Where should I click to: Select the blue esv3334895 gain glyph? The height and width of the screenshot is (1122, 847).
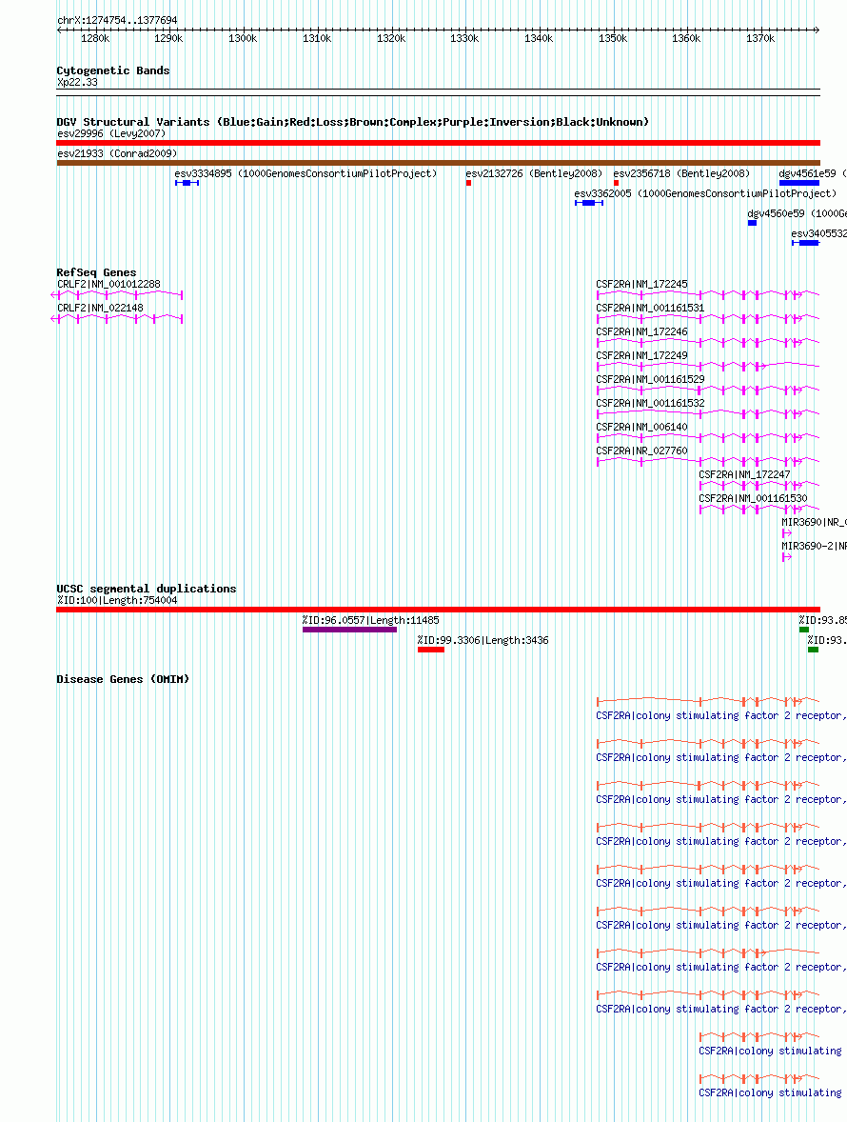[x=187, y=183]
